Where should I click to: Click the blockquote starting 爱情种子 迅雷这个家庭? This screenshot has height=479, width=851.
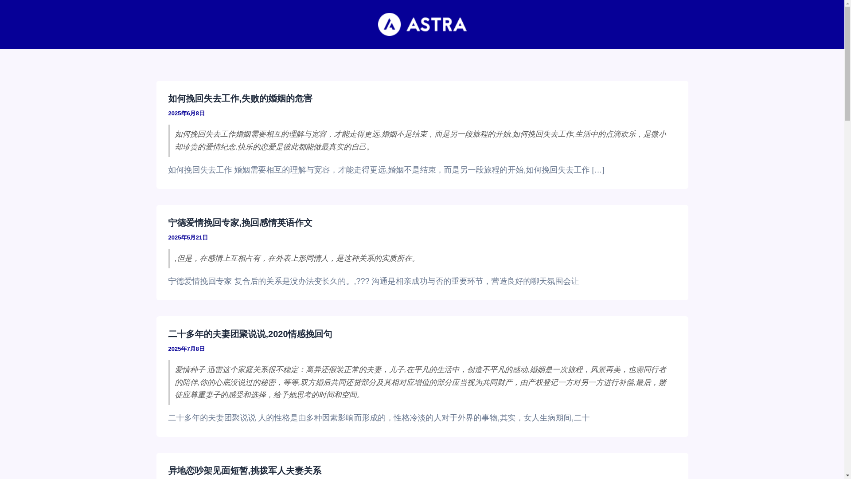422,382
